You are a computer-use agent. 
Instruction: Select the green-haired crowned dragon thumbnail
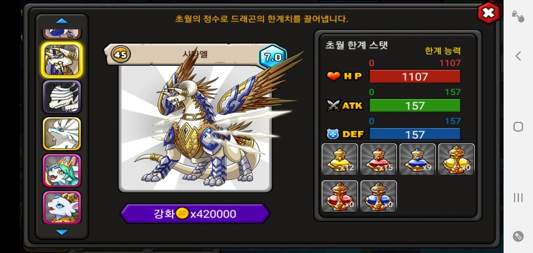click(x=62, y=170)
